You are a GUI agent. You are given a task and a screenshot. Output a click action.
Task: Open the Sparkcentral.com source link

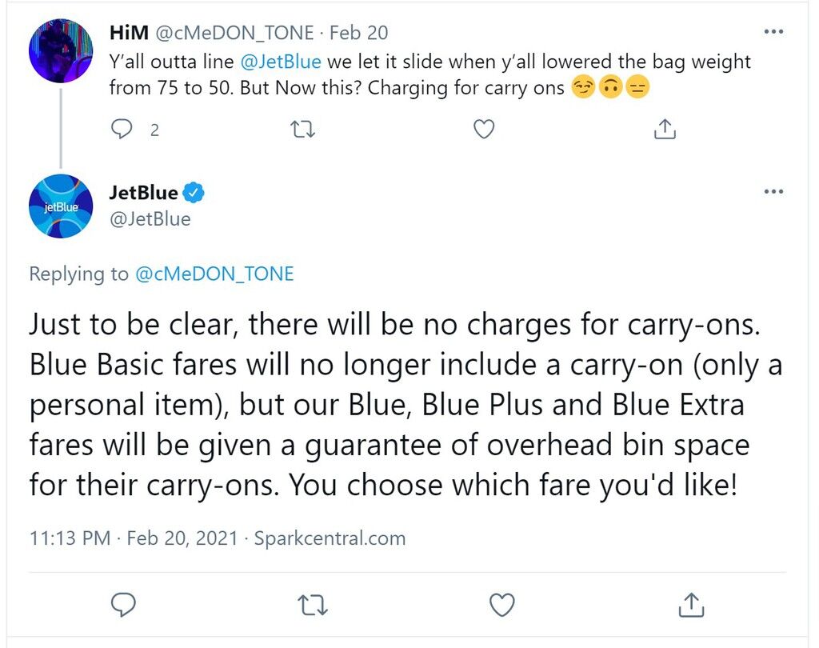(330, 538)
